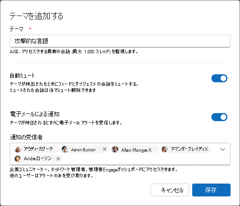Remove Aaron Buxton from recipients
Screen dimensions: 240x206
click(x=104, y=149)
